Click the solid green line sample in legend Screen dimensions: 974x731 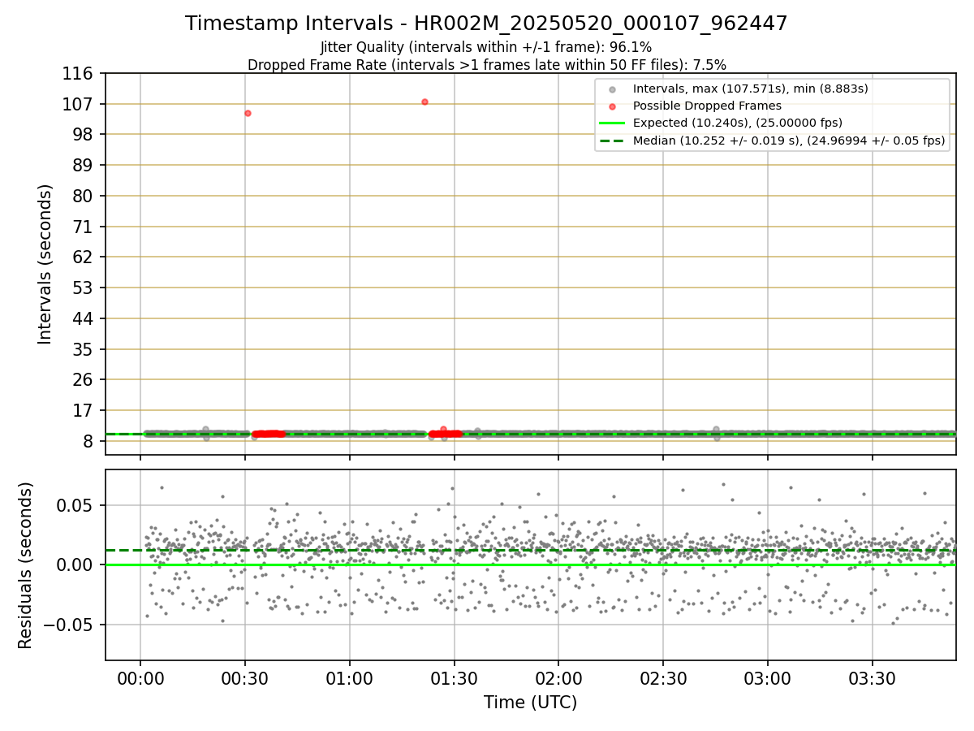(612, 123)
